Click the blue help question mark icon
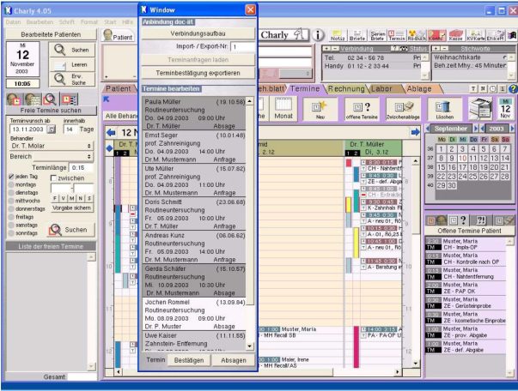Screen dimensions: 518x391 tap(512, 88)
